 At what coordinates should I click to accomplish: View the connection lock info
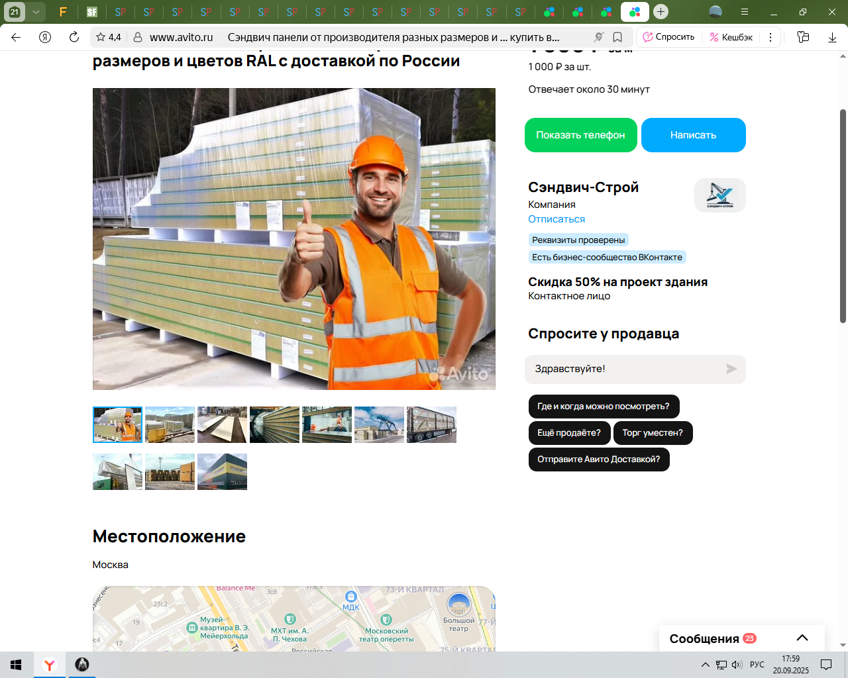138,37
